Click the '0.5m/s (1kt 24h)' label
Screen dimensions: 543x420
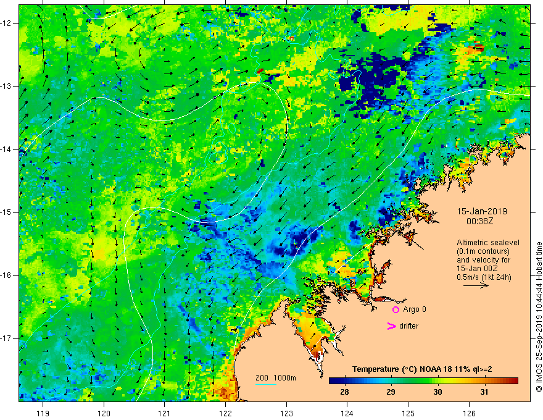(484, 277)
